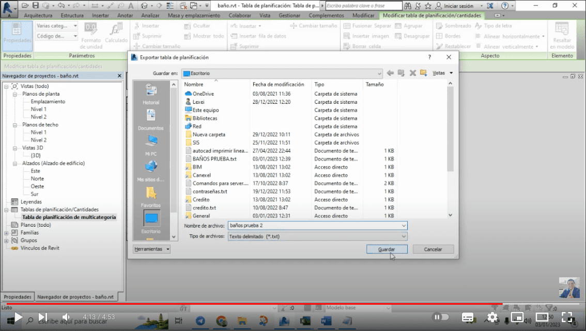Open the YouTube settings gear
The image size is (586, 331).
click(492, 317)
